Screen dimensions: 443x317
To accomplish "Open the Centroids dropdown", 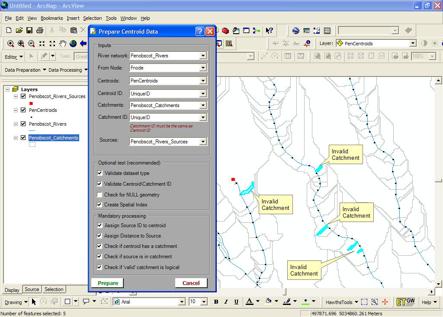I will click(x=203, y=81).
